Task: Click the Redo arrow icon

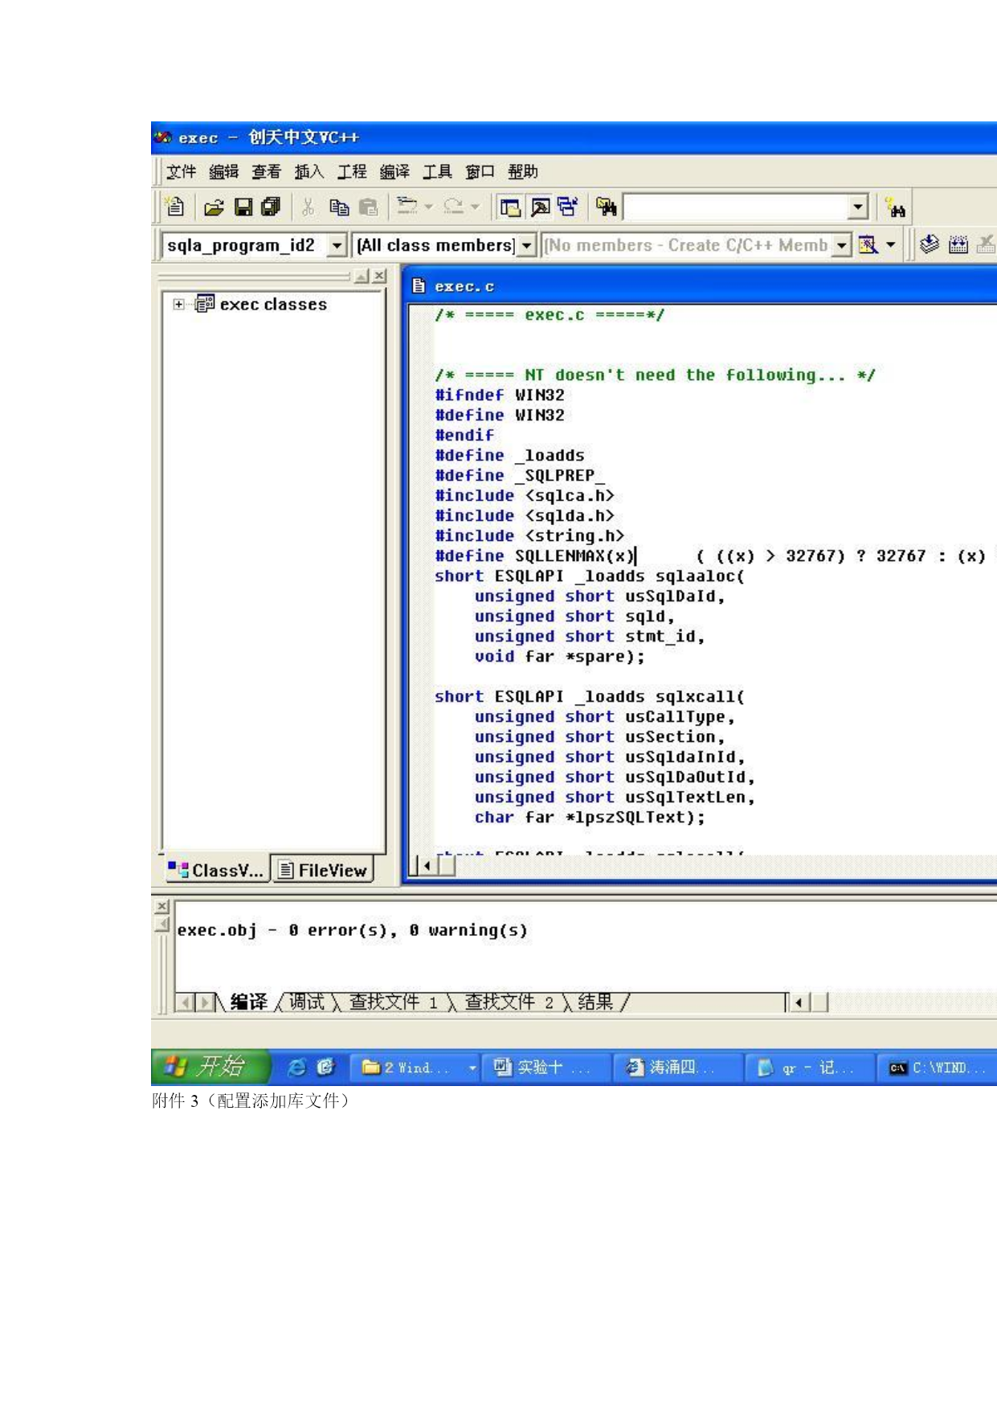Action: pos(454,207)
